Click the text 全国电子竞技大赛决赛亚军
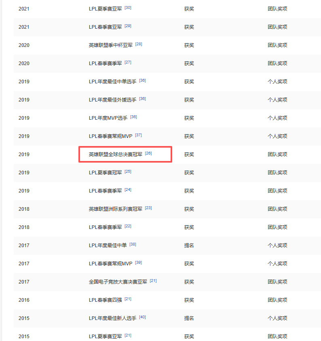Image resolution: width=321 pixels, height=341 pixels. pyautogui.click(x=118, y=282)
